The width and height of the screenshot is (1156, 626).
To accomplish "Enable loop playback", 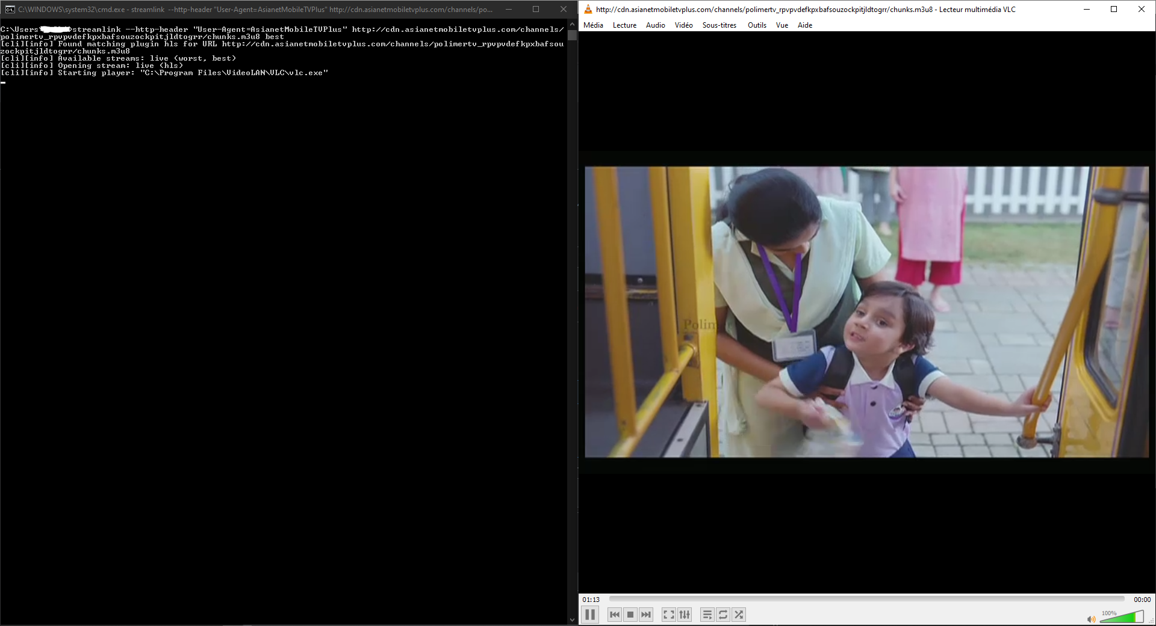I will pyautogui.click(x=722, y=615).
